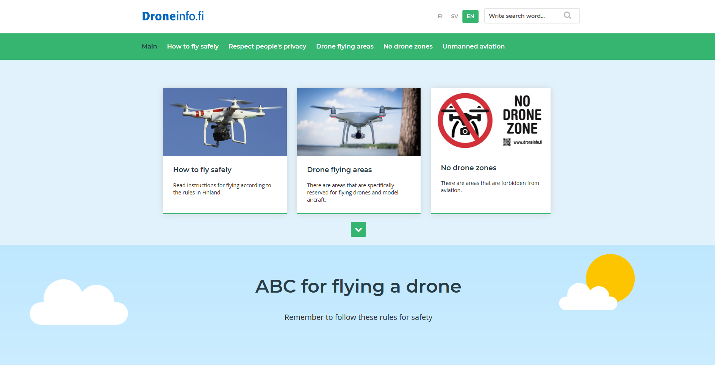Open No drone zones in navigation bar
The image size is (715, 365).
point(408,46)
